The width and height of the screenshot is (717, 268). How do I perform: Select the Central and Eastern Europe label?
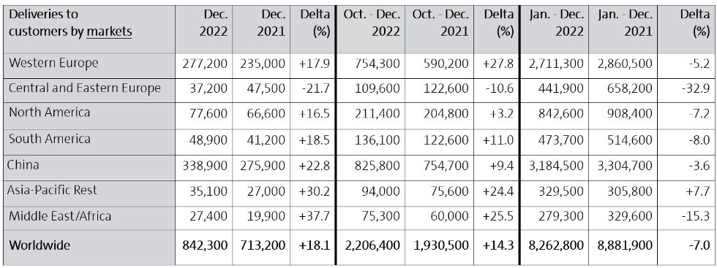(x=85, y=88)
